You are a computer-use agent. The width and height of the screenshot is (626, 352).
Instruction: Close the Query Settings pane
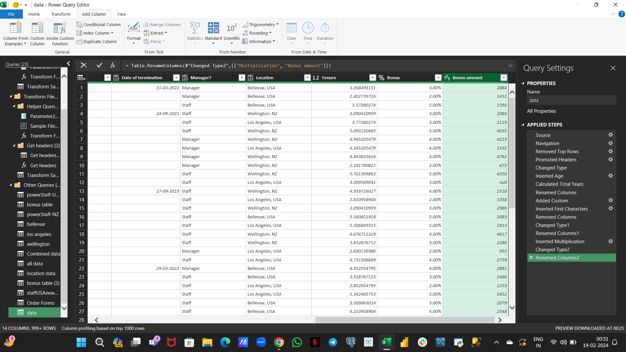613,68
